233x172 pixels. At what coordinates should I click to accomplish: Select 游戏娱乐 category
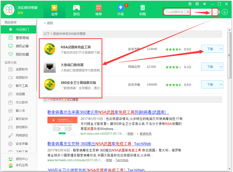(18, 127)
